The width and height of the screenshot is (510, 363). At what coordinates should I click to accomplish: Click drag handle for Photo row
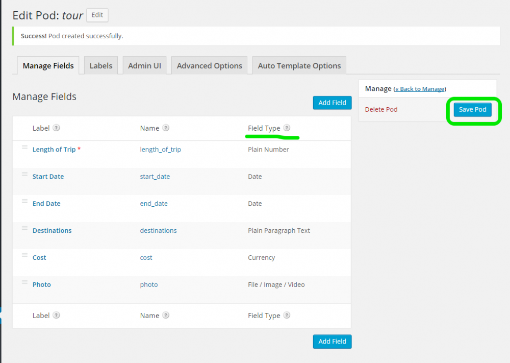point(24,282)
